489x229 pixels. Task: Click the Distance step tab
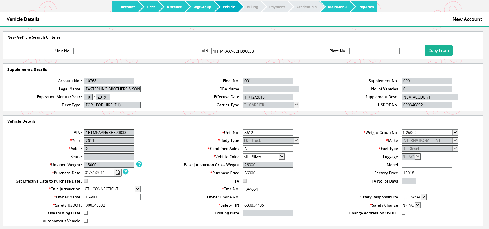click(174, 7)
